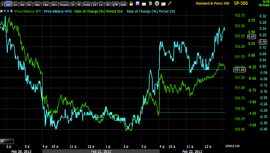Screen dimensions: 270x153
Task: Click the 0.42 boxed rate value marker
Action: pyautogui.click(x=251, y=37)
